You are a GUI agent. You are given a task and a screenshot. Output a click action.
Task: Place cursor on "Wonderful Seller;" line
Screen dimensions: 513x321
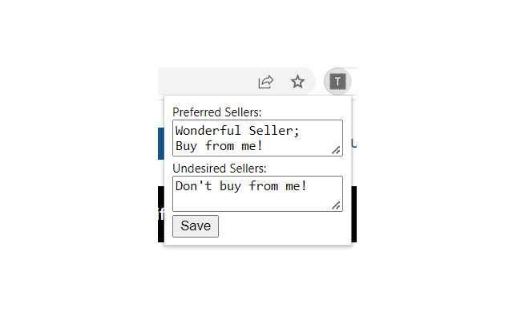coord(237,130)
